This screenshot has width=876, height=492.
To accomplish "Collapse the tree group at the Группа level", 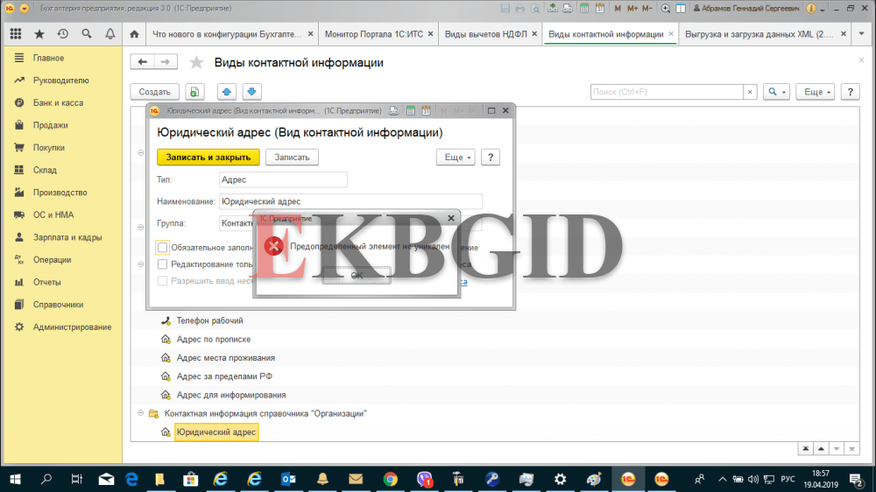I will coord(141,227).
